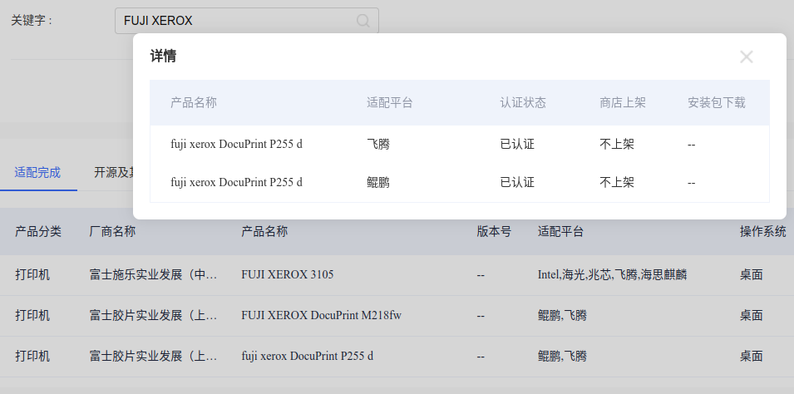
Task: Click vendor cell in DocuPrint M218fw row
Action: point(154,316)
